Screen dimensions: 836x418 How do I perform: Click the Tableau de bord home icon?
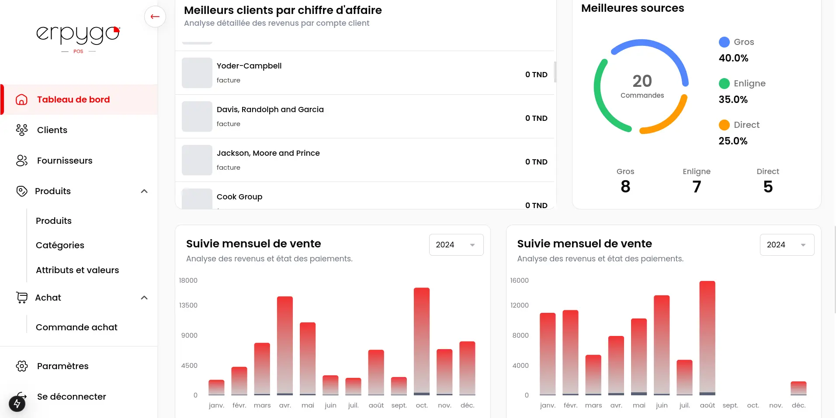pyautogui.click(x=21, y=99)
